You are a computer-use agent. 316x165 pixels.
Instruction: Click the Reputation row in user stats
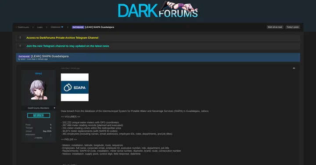coord(38,135)
